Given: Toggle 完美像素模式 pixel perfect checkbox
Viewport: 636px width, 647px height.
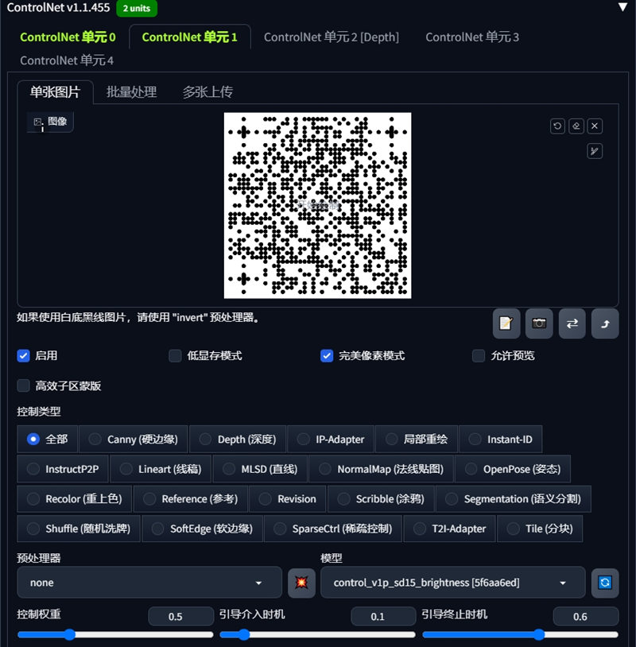Looking at the screenshot, I should coord(327,355).
